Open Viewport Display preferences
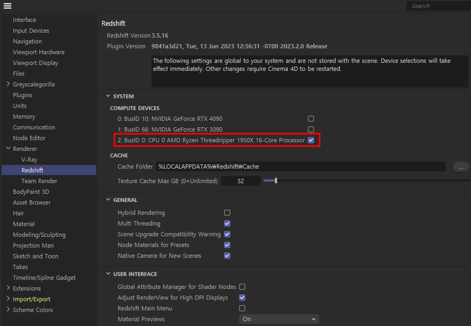 tap(35, 63)
